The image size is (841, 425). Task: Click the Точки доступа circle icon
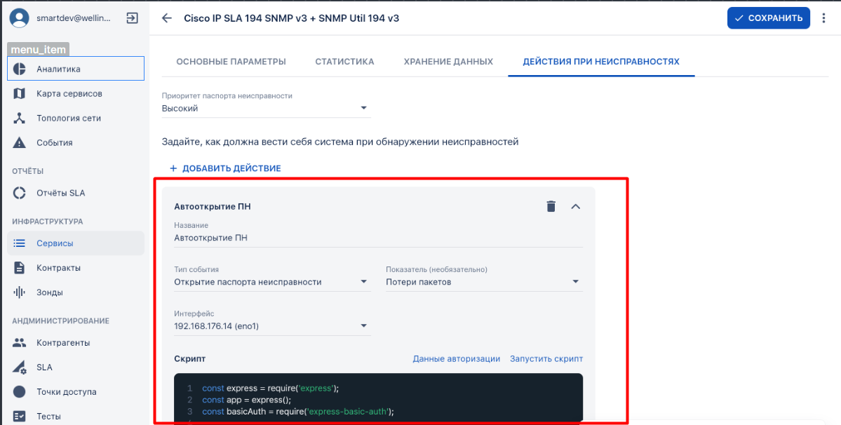(x=20, y=392)
